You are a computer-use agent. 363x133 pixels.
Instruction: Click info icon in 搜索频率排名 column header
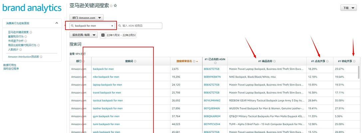tap(194, 61)
